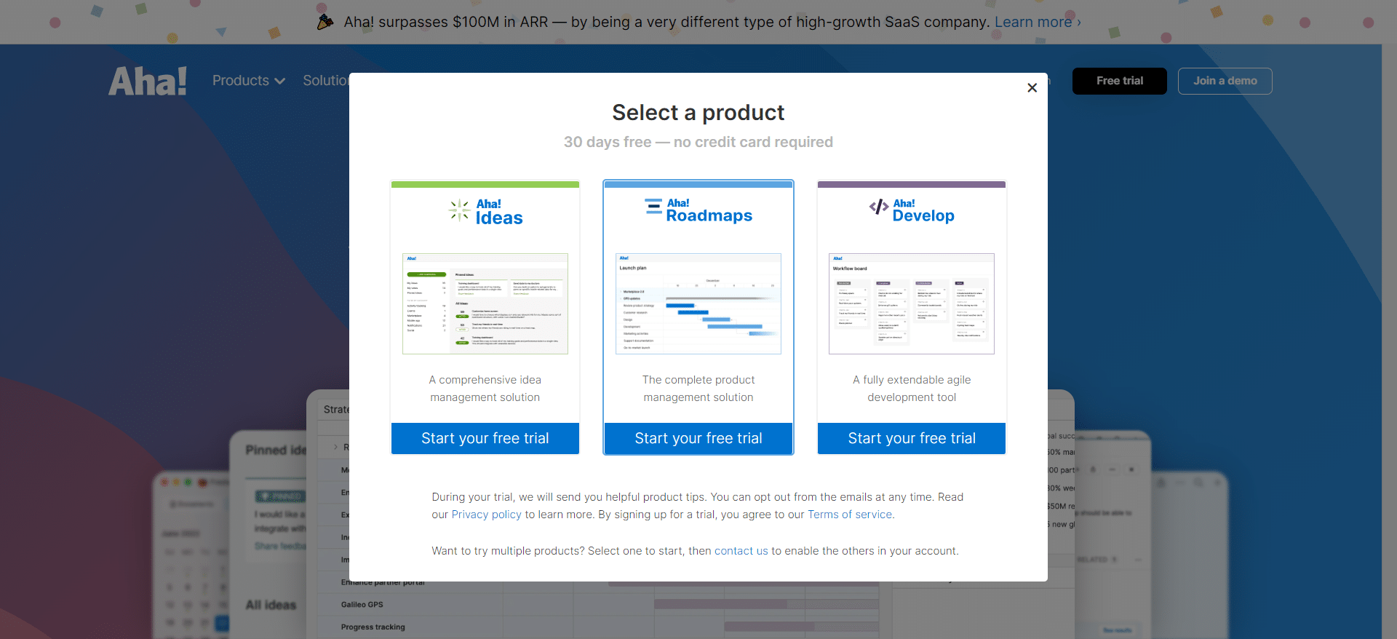1397x639 pixels.
Task: Follow the Learn more banner link
Action: tap(1038, 22)
